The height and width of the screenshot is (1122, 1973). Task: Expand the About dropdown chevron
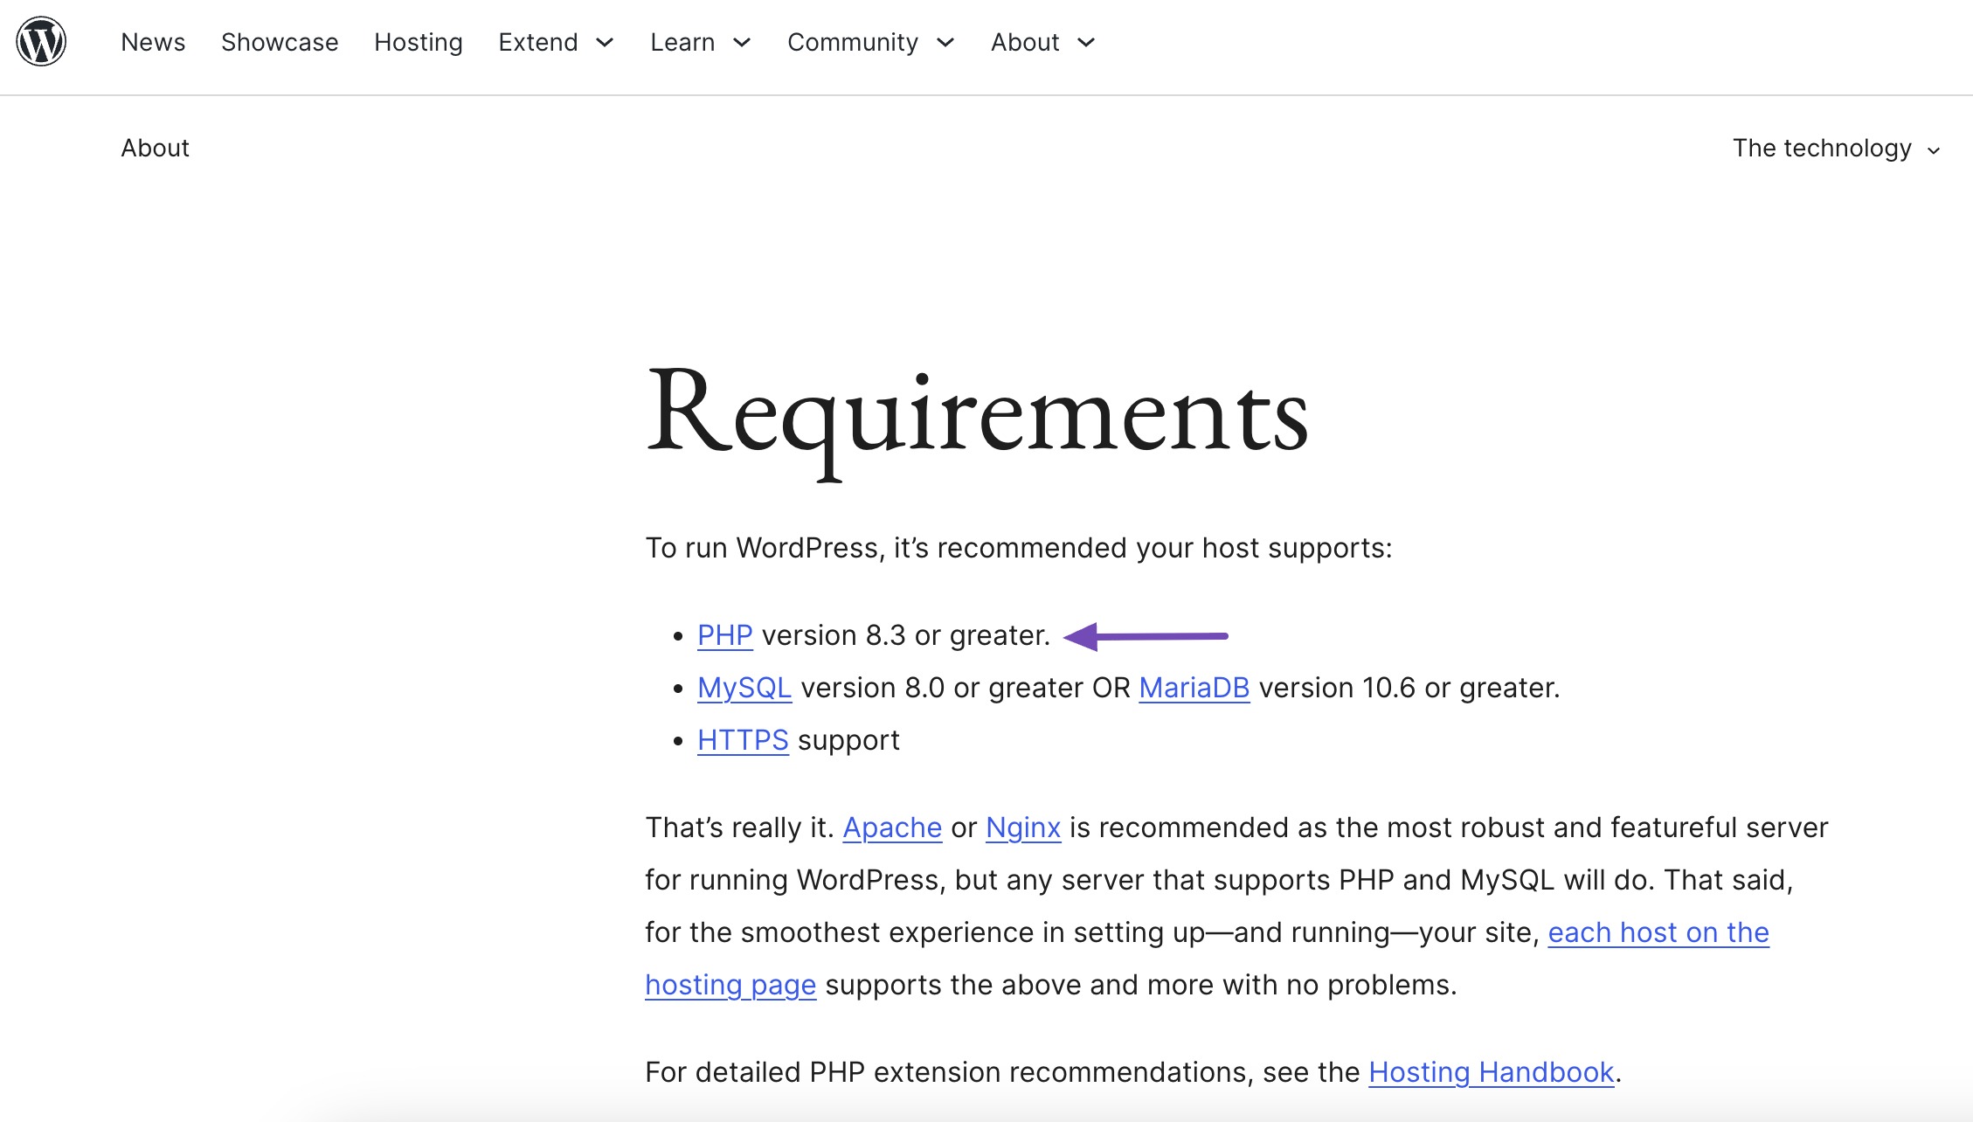pos(1086,43)
